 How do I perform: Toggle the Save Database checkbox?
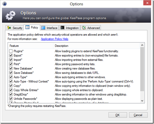pos(11,73)
